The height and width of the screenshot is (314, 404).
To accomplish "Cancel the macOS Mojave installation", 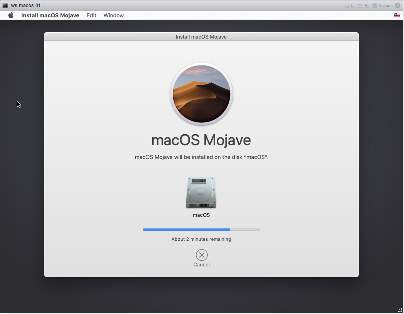I will (x=201, y=258).
